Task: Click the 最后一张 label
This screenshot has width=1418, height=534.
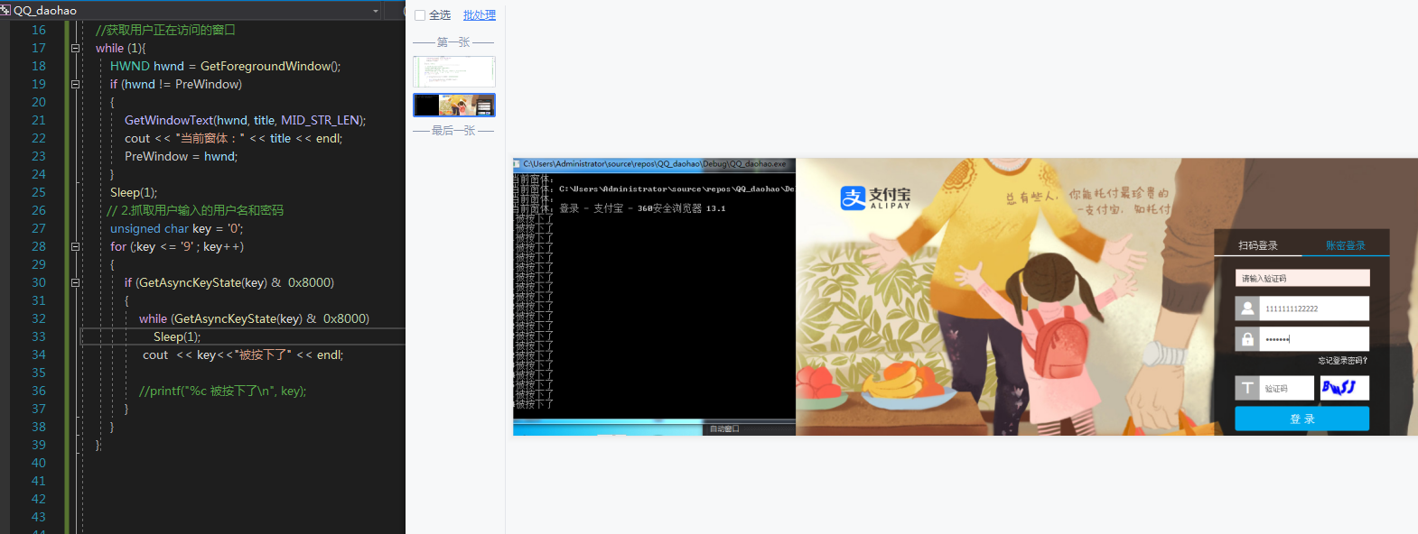Action: (453, 131)
